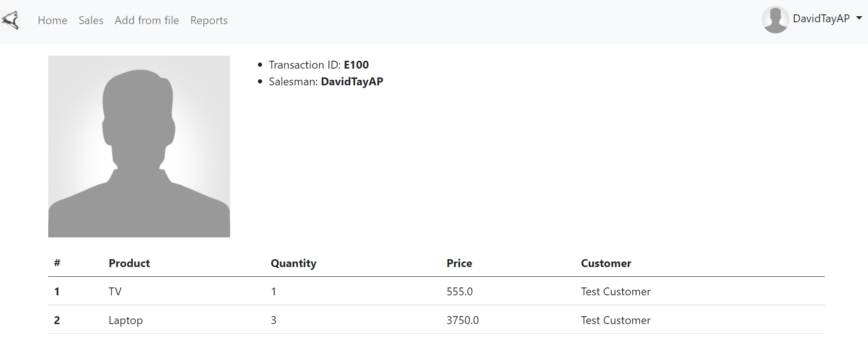The height and width of the screenshot is (344, 868).
Task: Click the Transaction ID E100 text
Action: (x=356, y=65)
